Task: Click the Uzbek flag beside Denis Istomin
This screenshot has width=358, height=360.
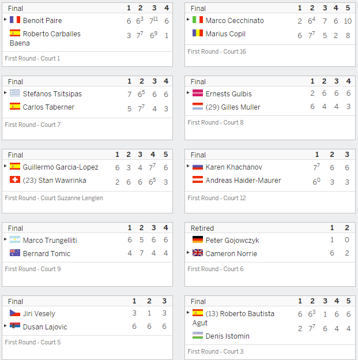Action: [x=198, y=335]
